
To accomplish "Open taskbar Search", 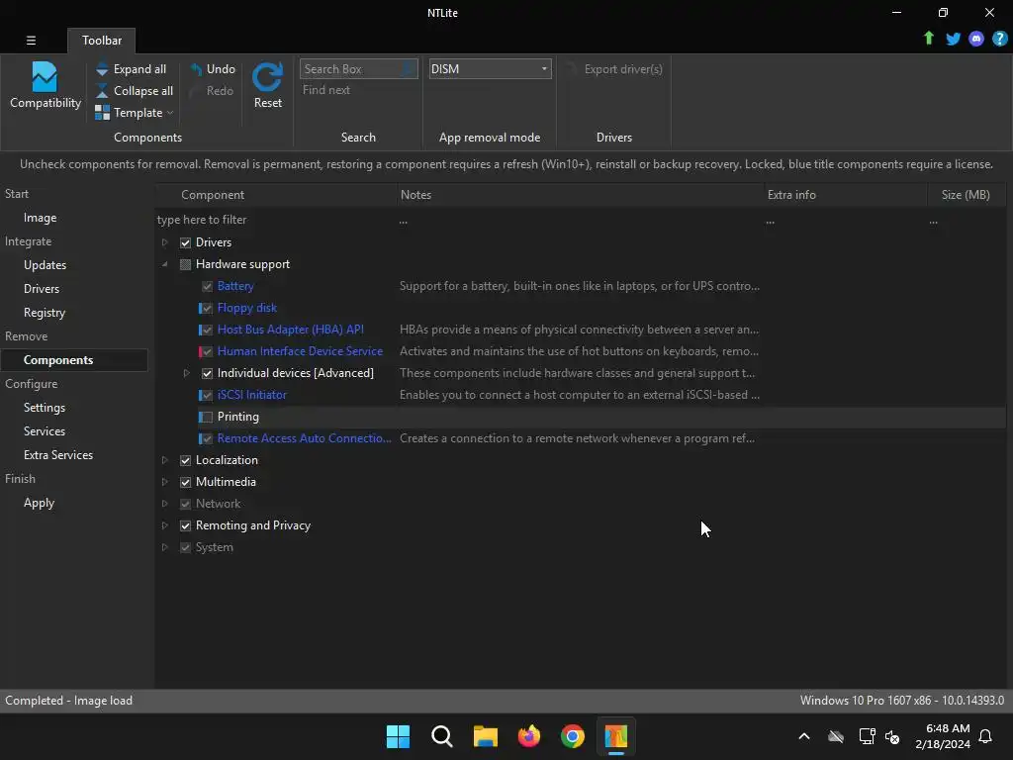I will coord(442,736).
